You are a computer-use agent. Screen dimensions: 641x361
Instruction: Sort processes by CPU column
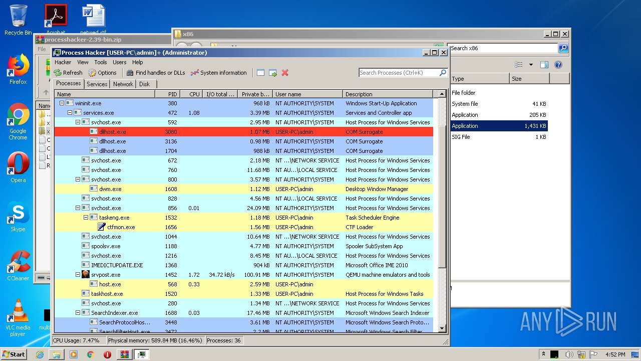(x=191, y=94)
